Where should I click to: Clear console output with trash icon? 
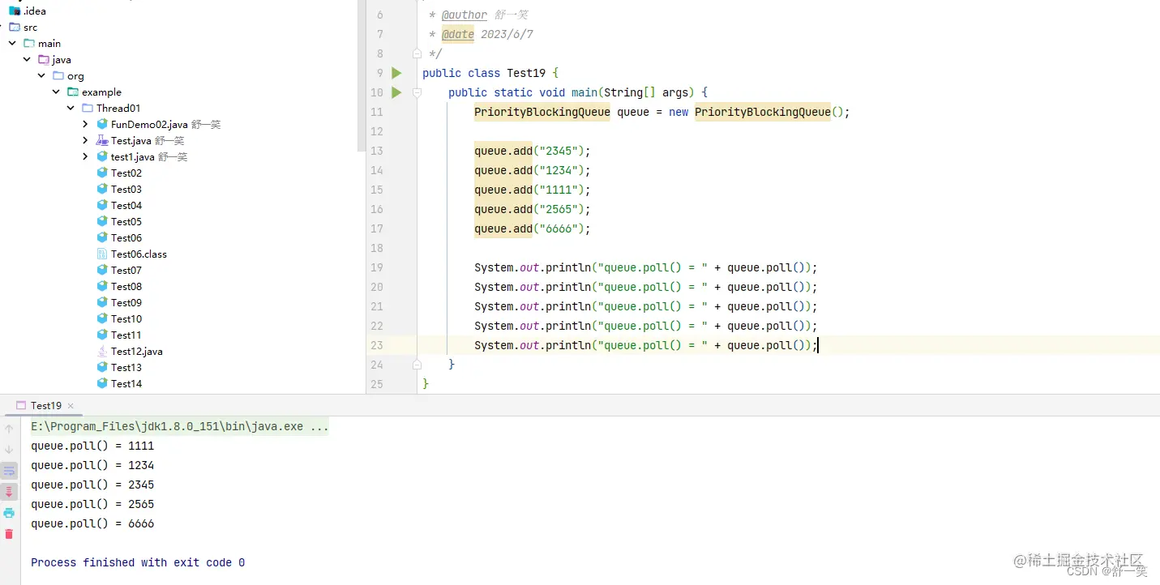[x=9, y=534]
